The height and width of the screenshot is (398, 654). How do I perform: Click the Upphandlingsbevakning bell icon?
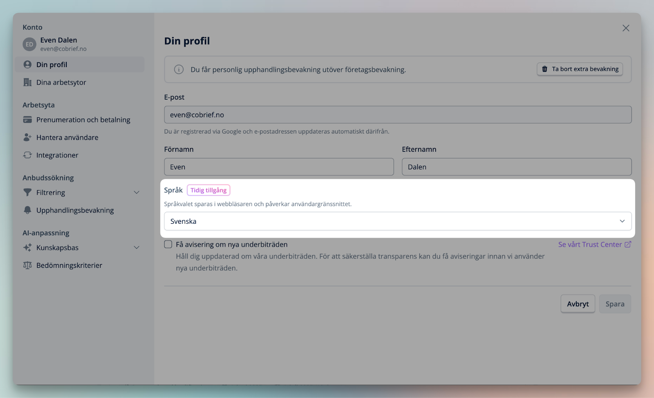(x=27, y=210)
